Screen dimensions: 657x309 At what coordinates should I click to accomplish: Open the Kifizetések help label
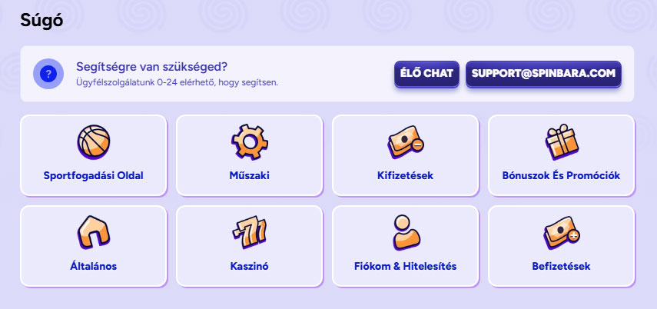[406, 175]
